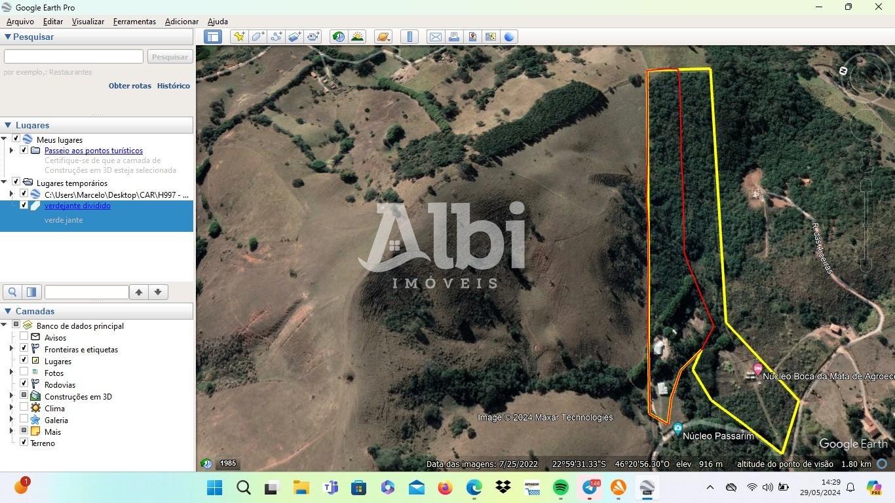Move selected place down with arrow button
This screenshot has width=895, height=503.
coord(158,292)
